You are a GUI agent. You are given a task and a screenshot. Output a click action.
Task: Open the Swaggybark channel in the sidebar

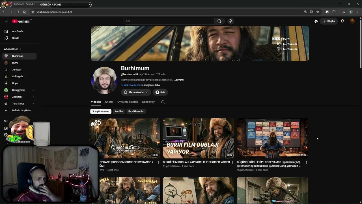tap(19, 90)
